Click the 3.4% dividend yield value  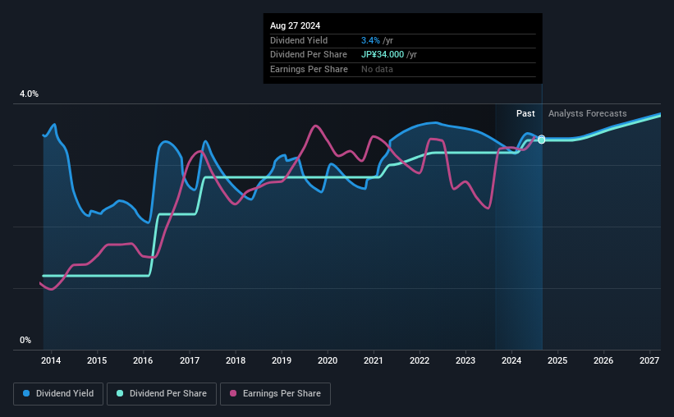(x=370, y=40)
